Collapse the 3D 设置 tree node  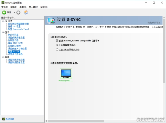coord(3,21)
